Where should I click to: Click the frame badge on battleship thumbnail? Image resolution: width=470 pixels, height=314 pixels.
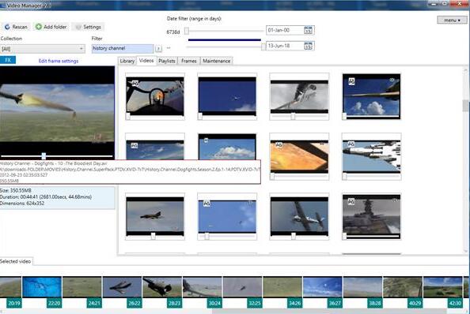click(x=351, y=202)
